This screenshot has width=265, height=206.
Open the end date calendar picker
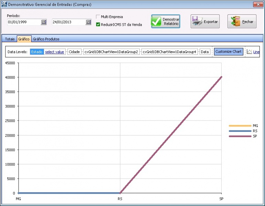pyautogui.click(x=88, y=22)
